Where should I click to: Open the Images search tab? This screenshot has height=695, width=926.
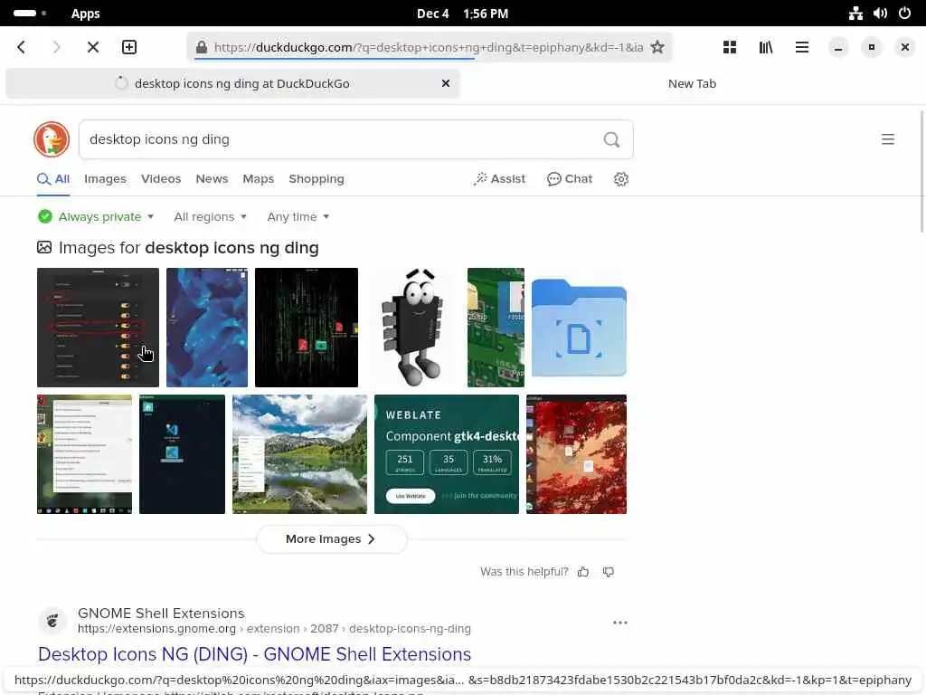(x=105, y=179)
